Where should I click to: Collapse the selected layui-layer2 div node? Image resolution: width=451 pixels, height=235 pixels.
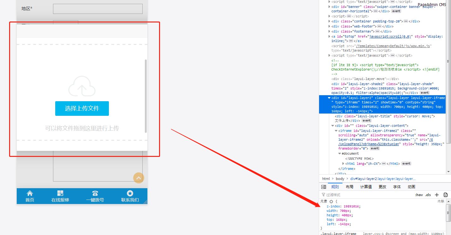(329, 98)
